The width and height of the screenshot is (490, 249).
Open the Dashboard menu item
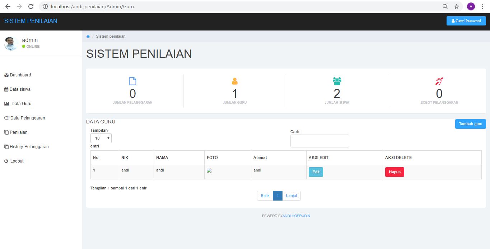coord(20,75)
